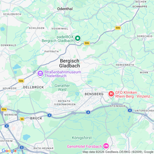This screenshot has height=154, width=154.
Task: Click the 55a road shield near Merheim
Action: click(x=4, y=109)
